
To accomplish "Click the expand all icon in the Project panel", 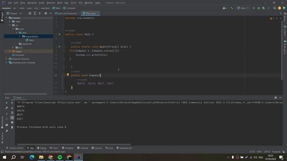I will [x=35, y=13].
